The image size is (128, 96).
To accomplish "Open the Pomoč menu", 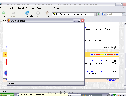I will coord(57,8).
